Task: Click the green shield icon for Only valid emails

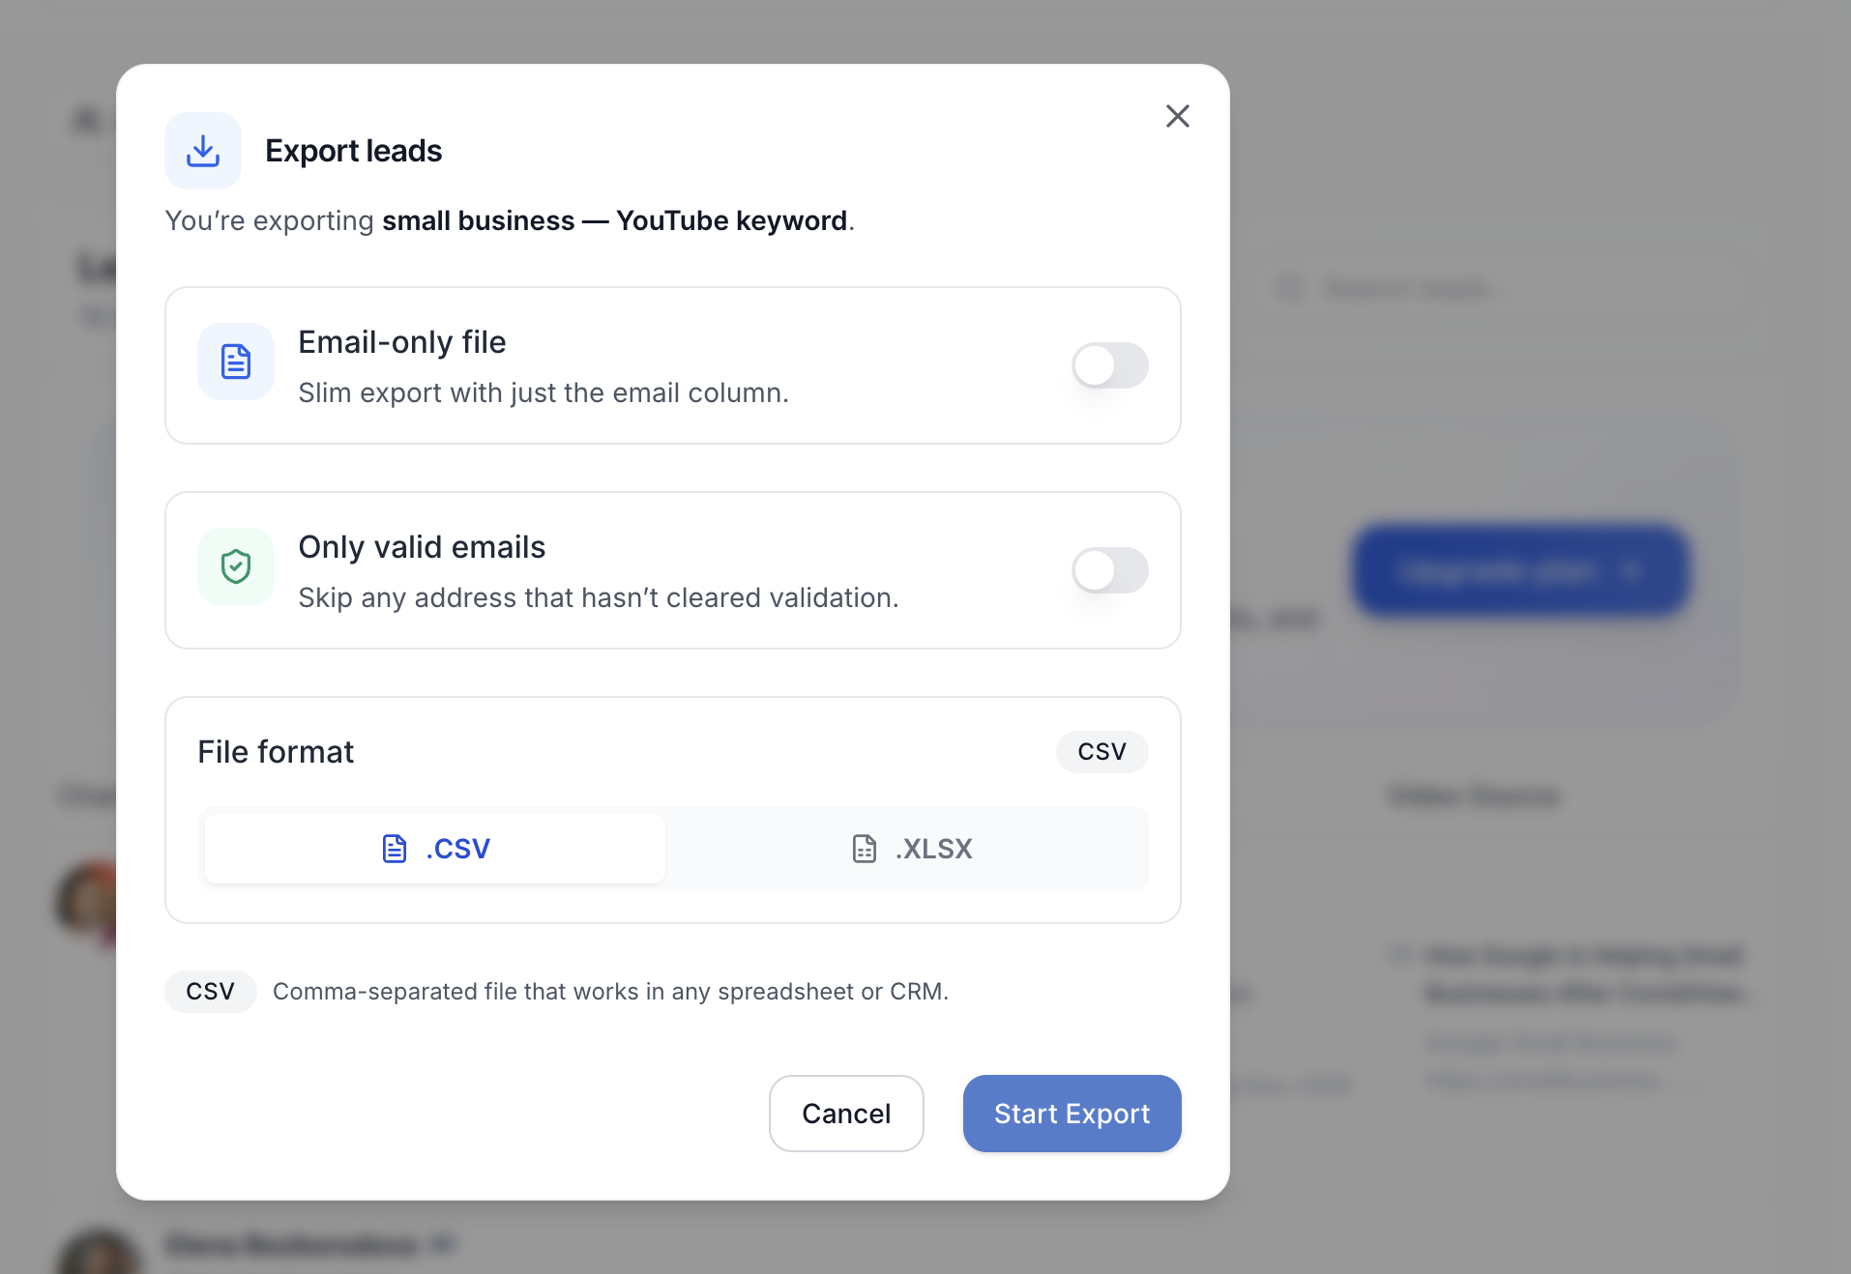Action: [x=235, y=566]
